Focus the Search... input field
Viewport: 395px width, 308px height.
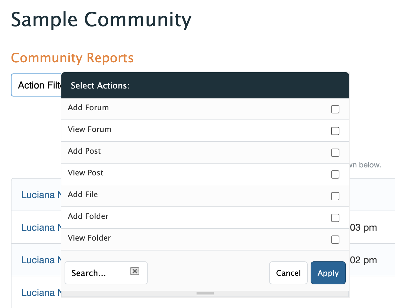coord(97,273)
